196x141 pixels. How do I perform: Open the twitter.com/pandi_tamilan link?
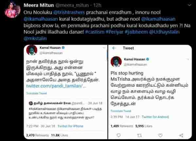56,86
